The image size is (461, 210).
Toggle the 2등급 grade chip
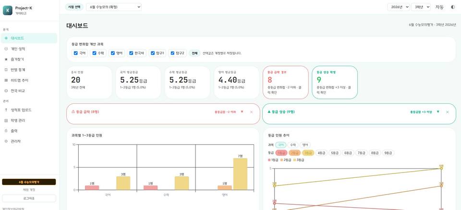[x=294, y=153]
